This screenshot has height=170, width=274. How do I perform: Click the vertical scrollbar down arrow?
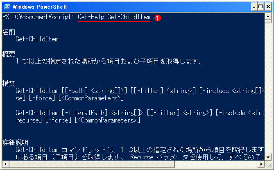coord(268,157)
